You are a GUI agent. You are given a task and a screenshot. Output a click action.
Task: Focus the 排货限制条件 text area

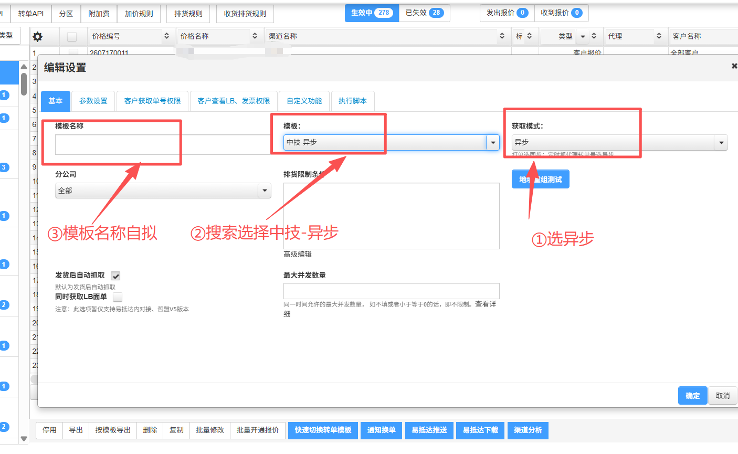tap(392, 216)
